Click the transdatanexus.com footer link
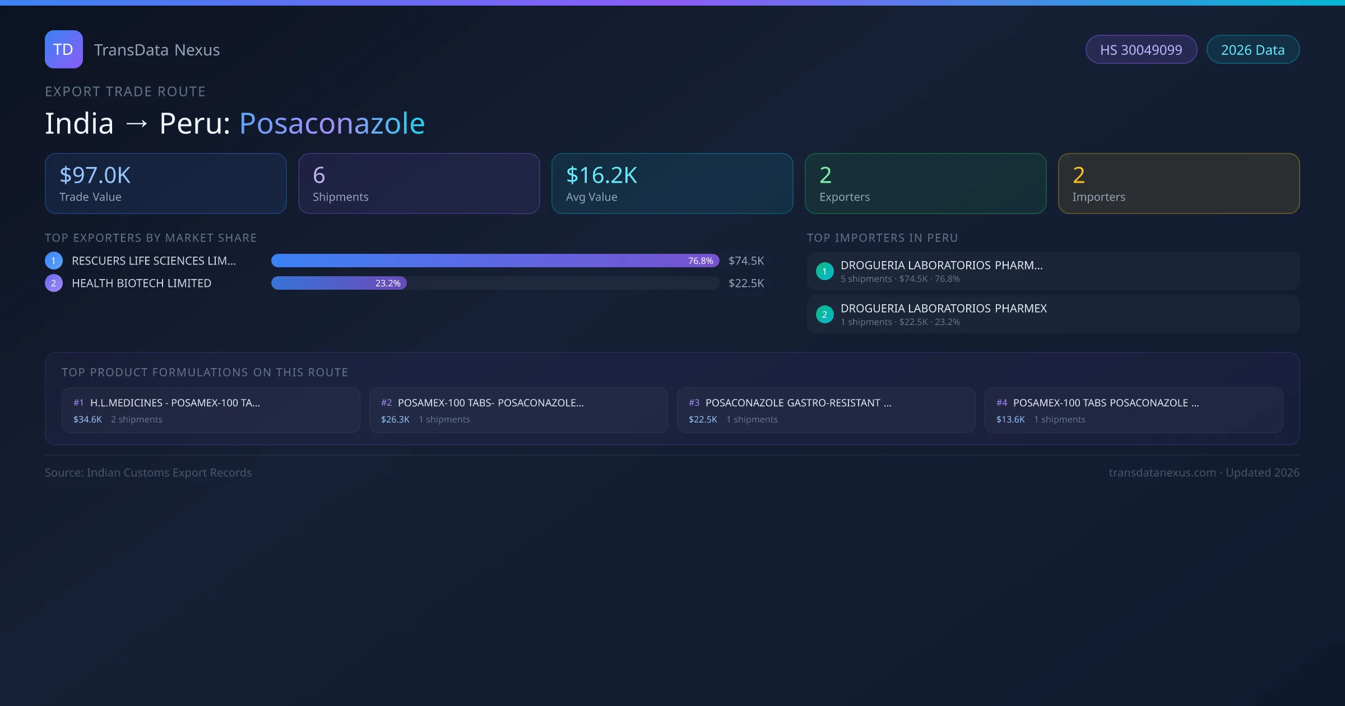Image resolution: width=1345 pixels, height=706 pixels. pos(1162,472)
